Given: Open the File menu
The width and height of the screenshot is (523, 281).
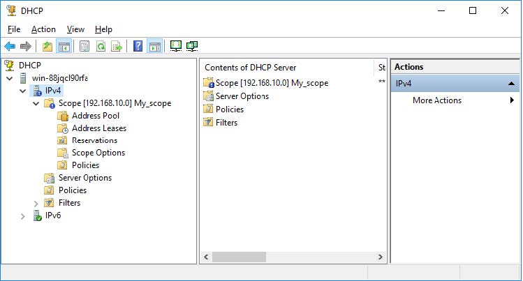Looking at the screenshot, I should click(14, 29).
